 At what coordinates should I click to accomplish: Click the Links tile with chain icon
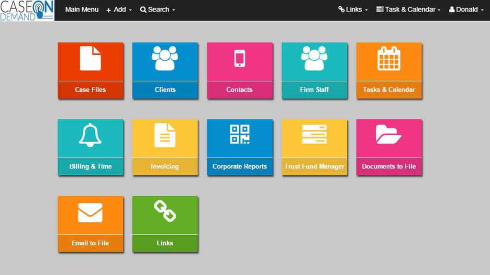(165, 223)
